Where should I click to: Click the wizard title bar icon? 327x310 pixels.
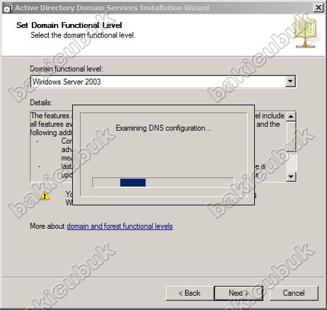[x=8, y=8]
